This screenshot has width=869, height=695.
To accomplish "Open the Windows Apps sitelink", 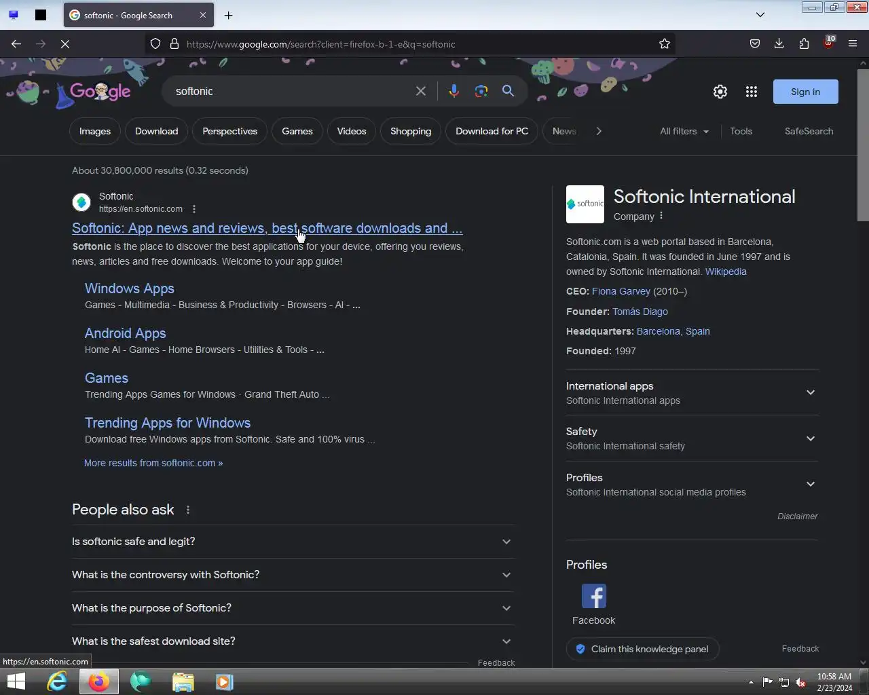I will coord(129,288).
